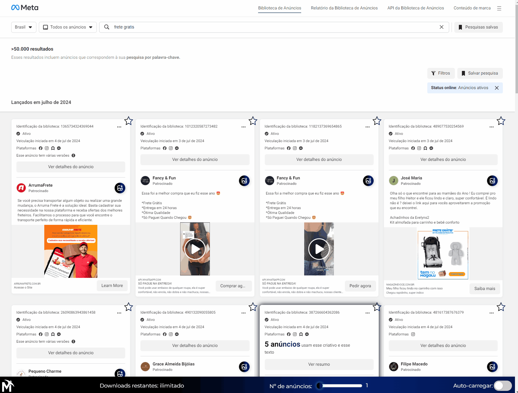
Task: Open the 'API da Biblioteca de Anúncios' tab
Action: pos(415,8)
